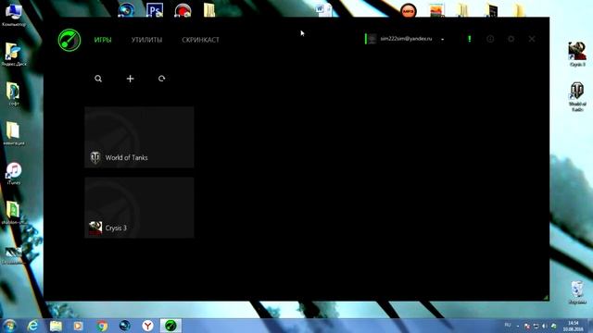
Task: Launch Internet Explorer from the taskbar
Action: [x=33, y=326]
